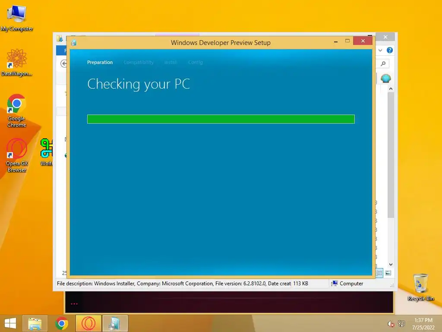Viewport: 442px width, 332px height.
Task: Select the Preparation step label
Action: coord(100,62)
